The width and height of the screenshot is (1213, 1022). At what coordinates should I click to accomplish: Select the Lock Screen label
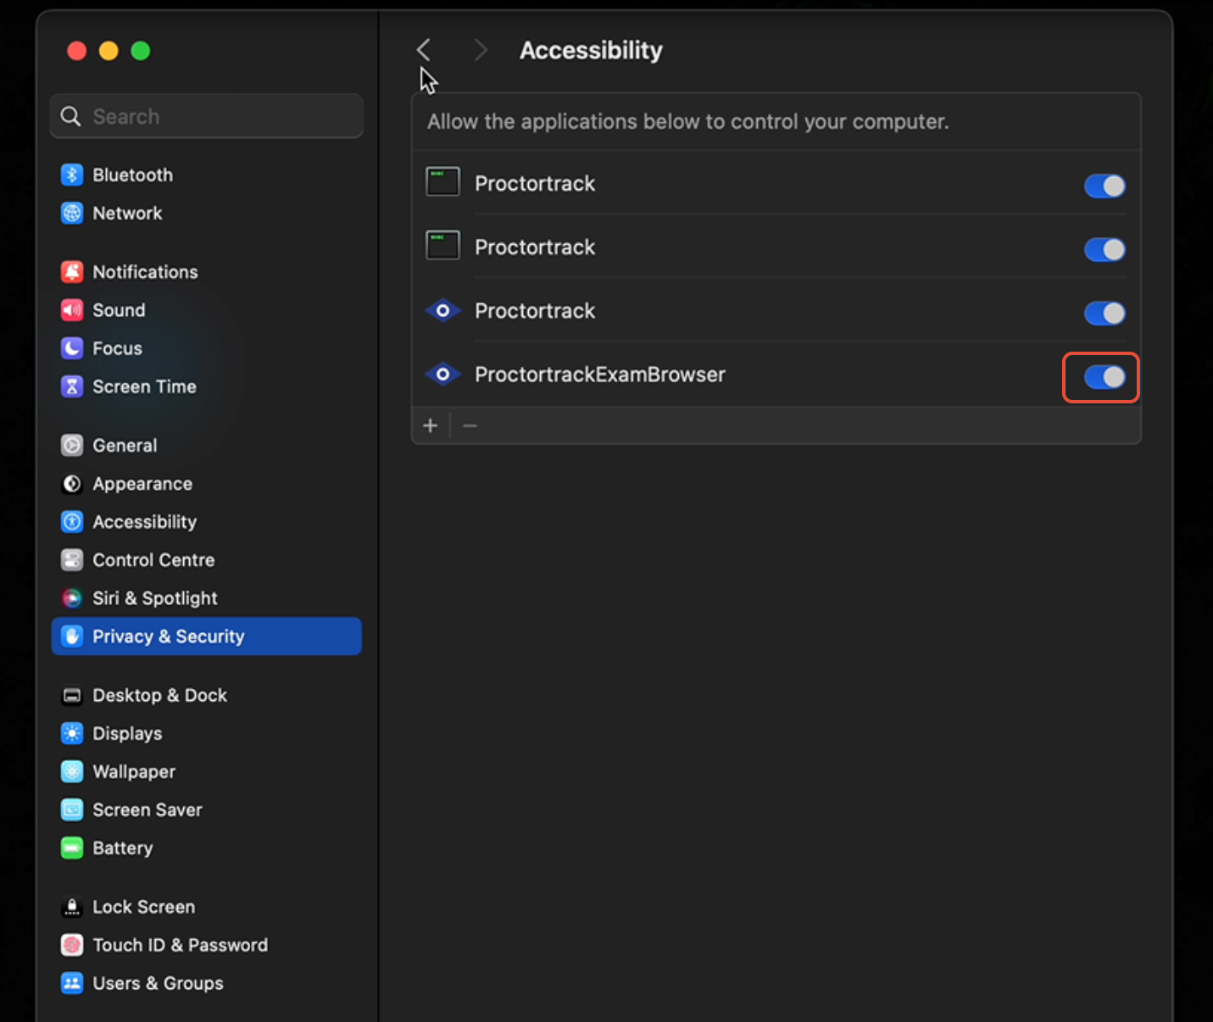pyautogui.click(x=144, y=907)
